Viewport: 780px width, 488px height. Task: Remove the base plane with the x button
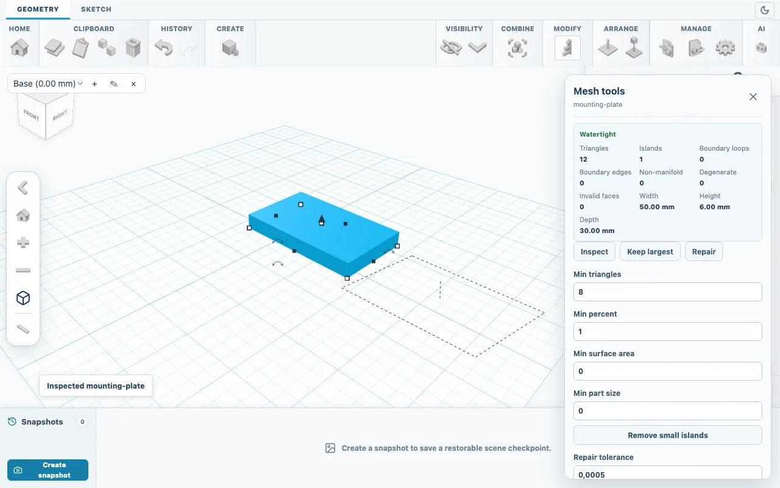(x=133, y=84)
